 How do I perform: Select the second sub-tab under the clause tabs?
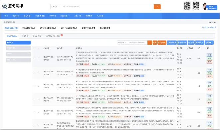[25, 36]
